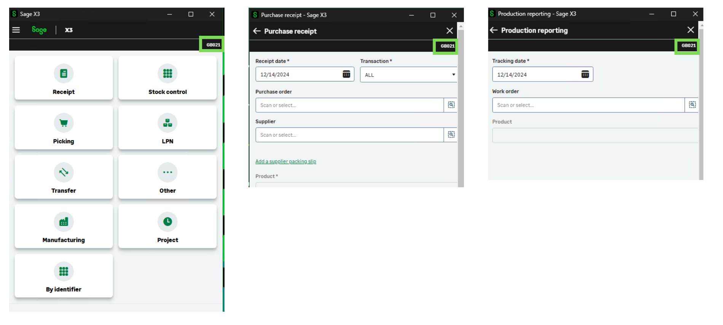
Task: Close the Production reporting page with X
Action: point(691,30)
